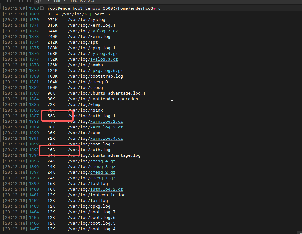
Task: Open the dmesg.1.gz link
Action: (x=103, y=178)
